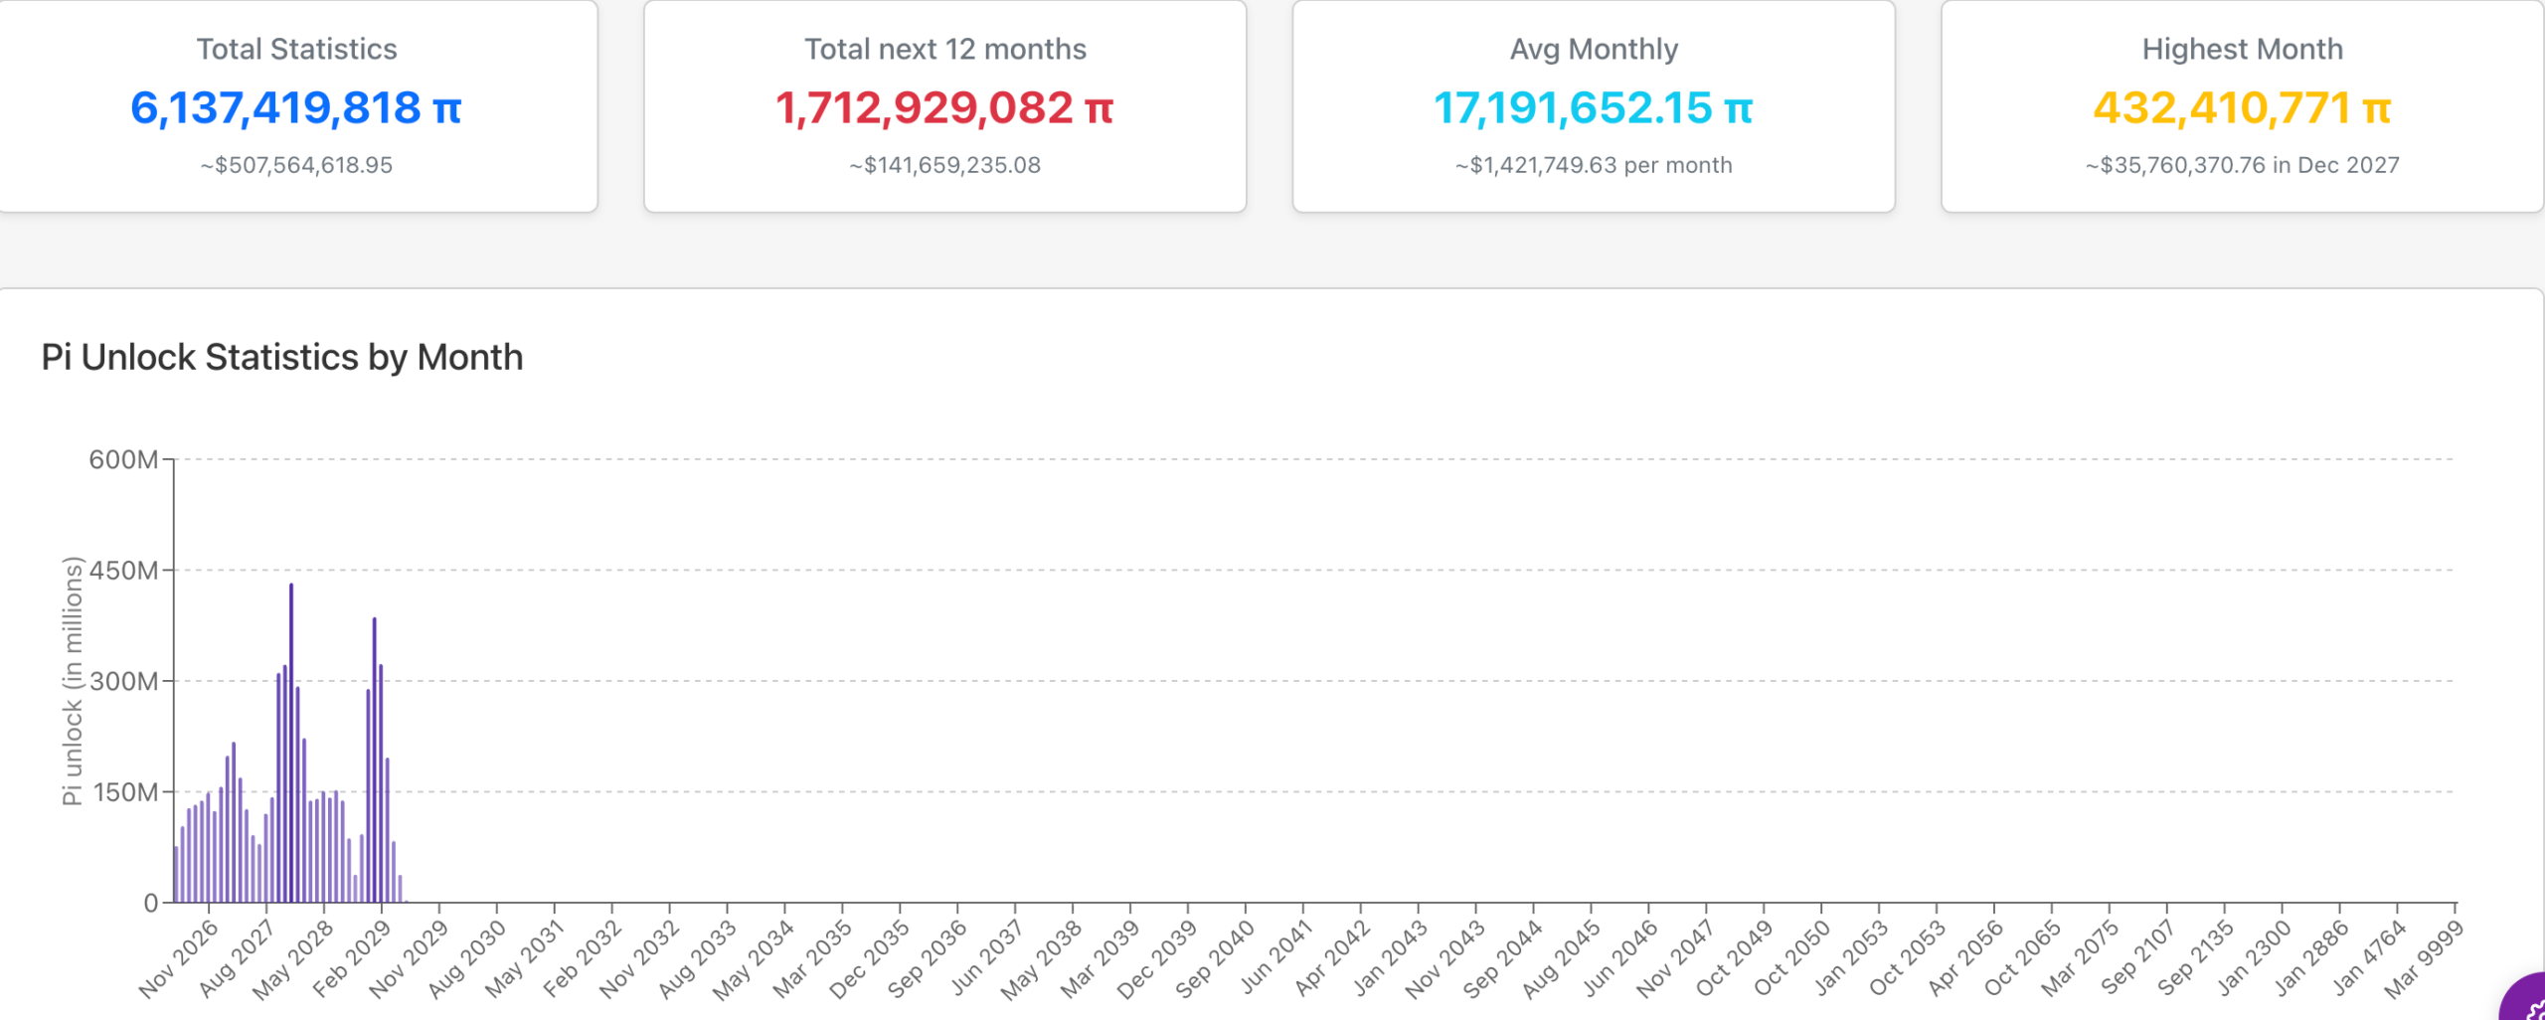This screenshot has height=1020, width=2545.
Task: Click the 'Total next 12 months' heading
Action: click(944, 49)
